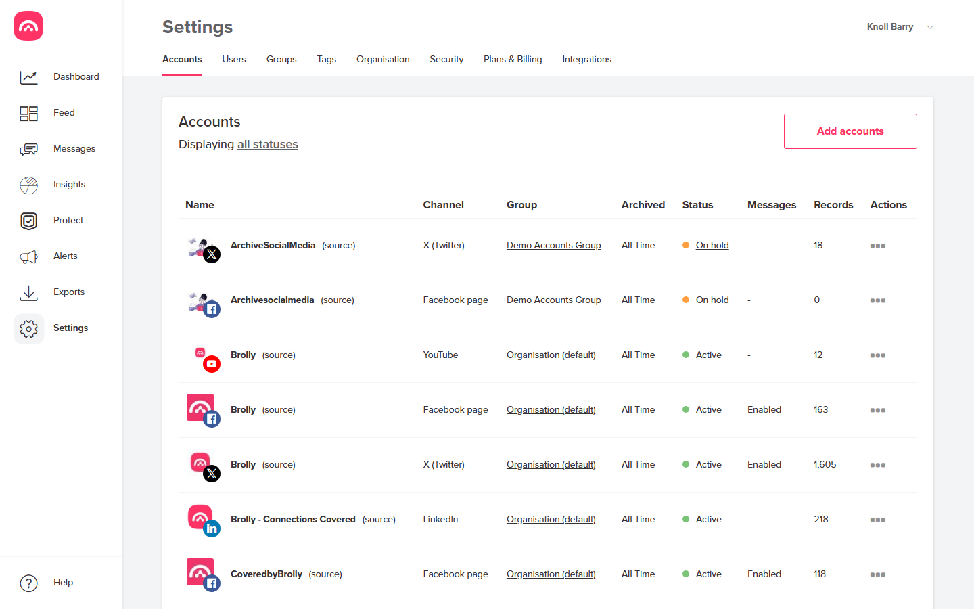Go to Dashboard in sidebar
The image size is (974, 609).
point(76,77)
